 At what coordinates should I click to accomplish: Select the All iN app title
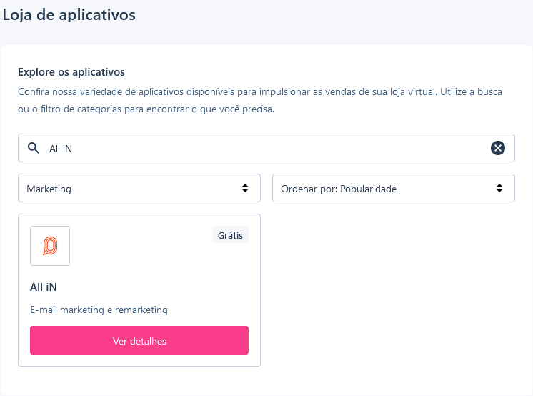[44, 287]
